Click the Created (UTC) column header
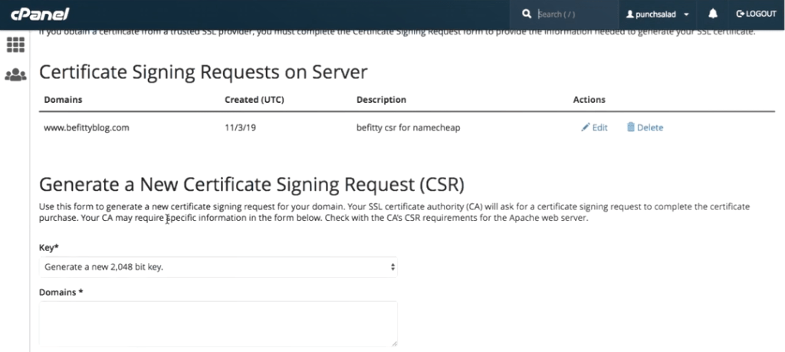The width and height of the screenshot is (785, 352). pyautogui.click(x=255, y=100)
